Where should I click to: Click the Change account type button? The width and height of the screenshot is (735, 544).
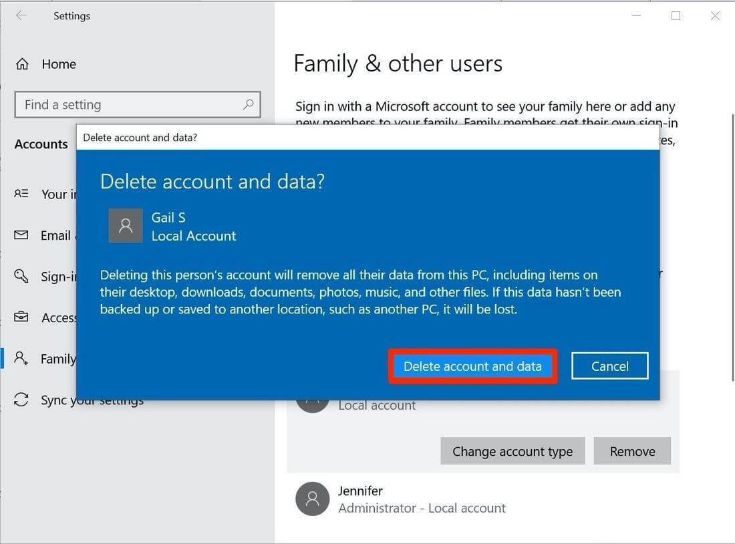pos(512,451)
